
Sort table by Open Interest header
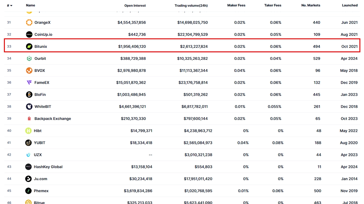tap(135, 5)
